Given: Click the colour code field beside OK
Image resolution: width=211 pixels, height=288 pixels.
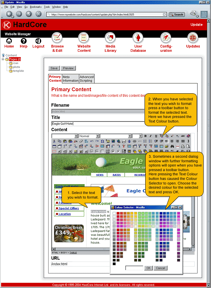Looking at the screenshot, I should 134,268.
